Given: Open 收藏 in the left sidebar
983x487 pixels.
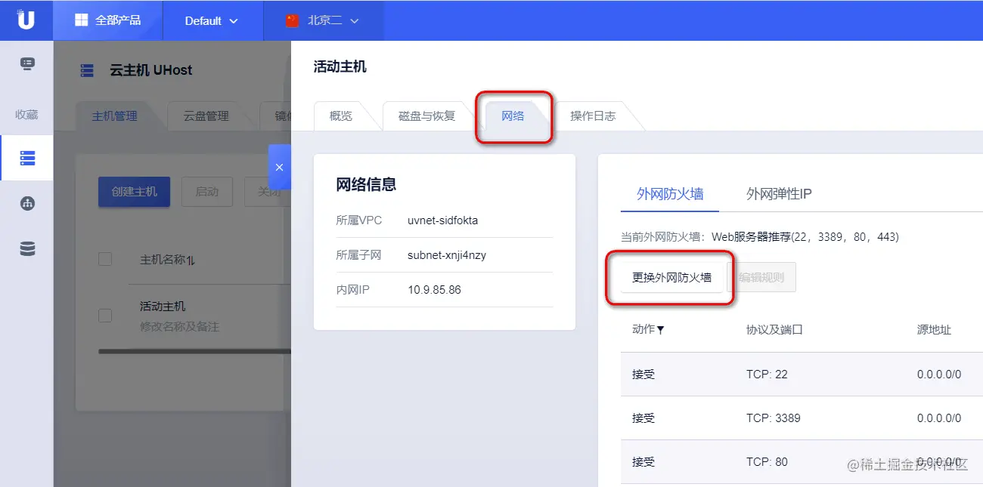Looking at the screenshot, I should point(26,115).
